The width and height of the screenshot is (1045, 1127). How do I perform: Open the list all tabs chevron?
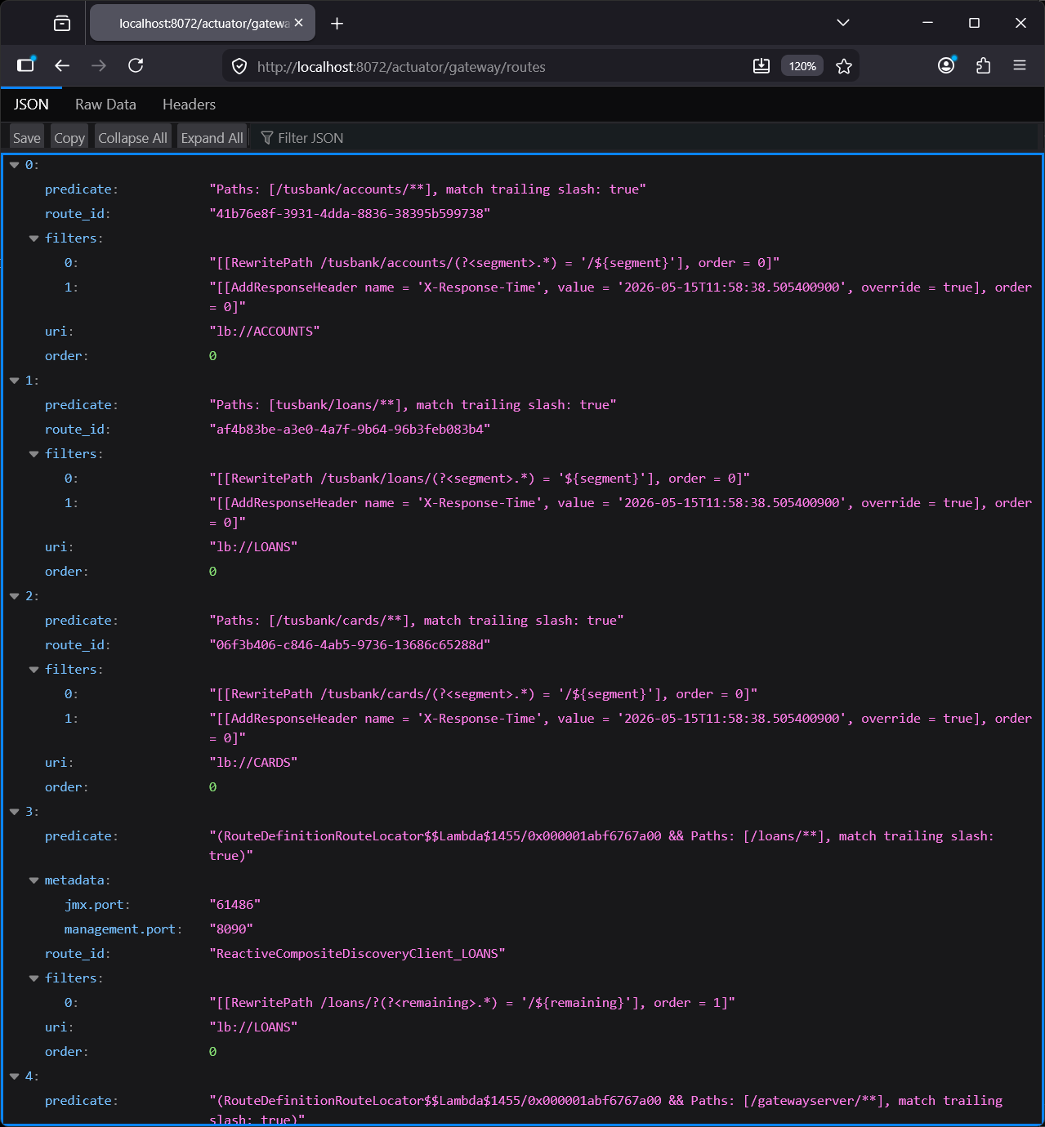pyautogui.click(x=843, y=23)
